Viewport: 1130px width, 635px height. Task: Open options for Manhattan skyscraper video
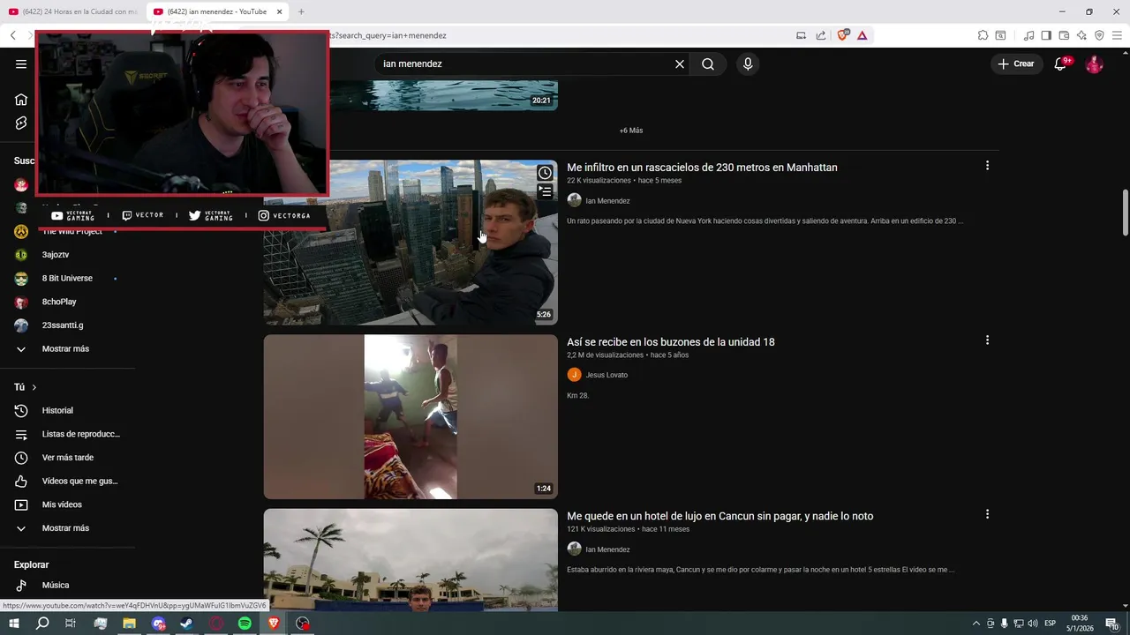coord(987,166)
